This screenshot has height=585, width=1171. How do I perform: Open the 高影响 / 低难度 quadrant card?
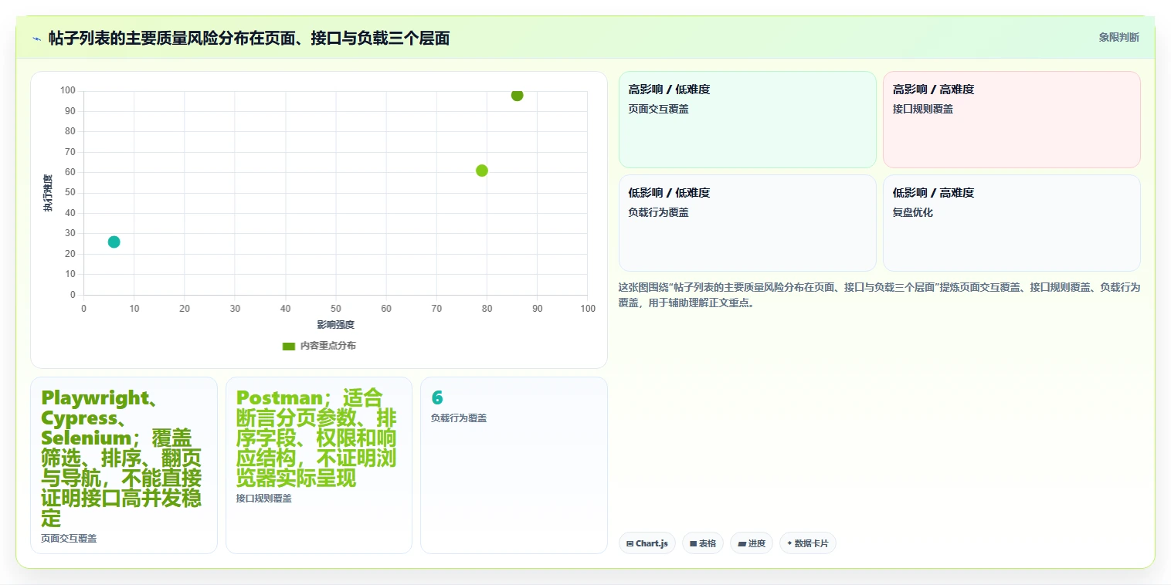click(748, 120)
